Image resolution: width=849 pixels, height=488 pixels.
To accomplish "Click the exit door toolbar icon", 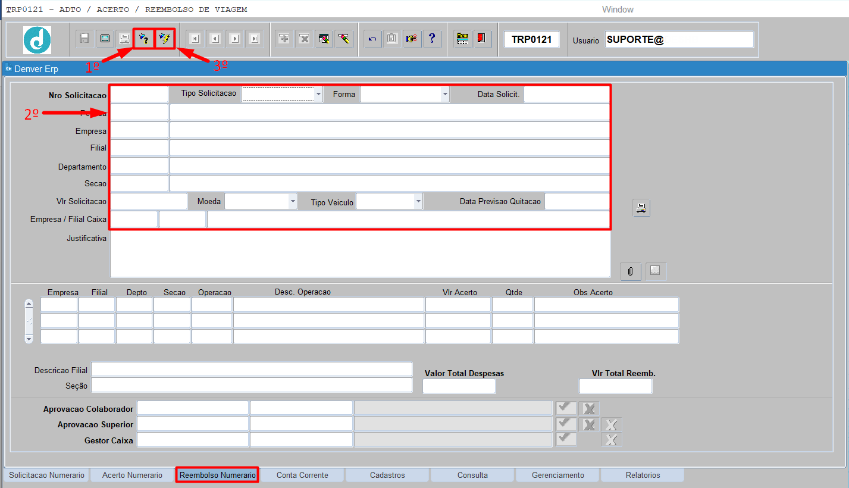I will [x=483, y=39].
